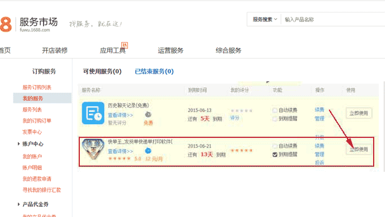Click 立即使用 for 快单王
385x217 pixels.
359,149
